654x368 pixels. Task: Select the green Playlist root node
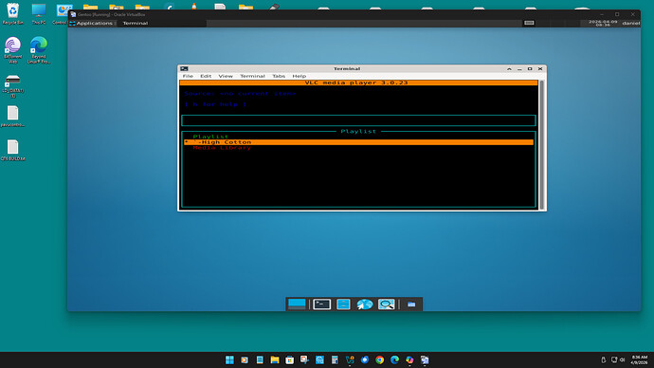(x=210, y=137)
